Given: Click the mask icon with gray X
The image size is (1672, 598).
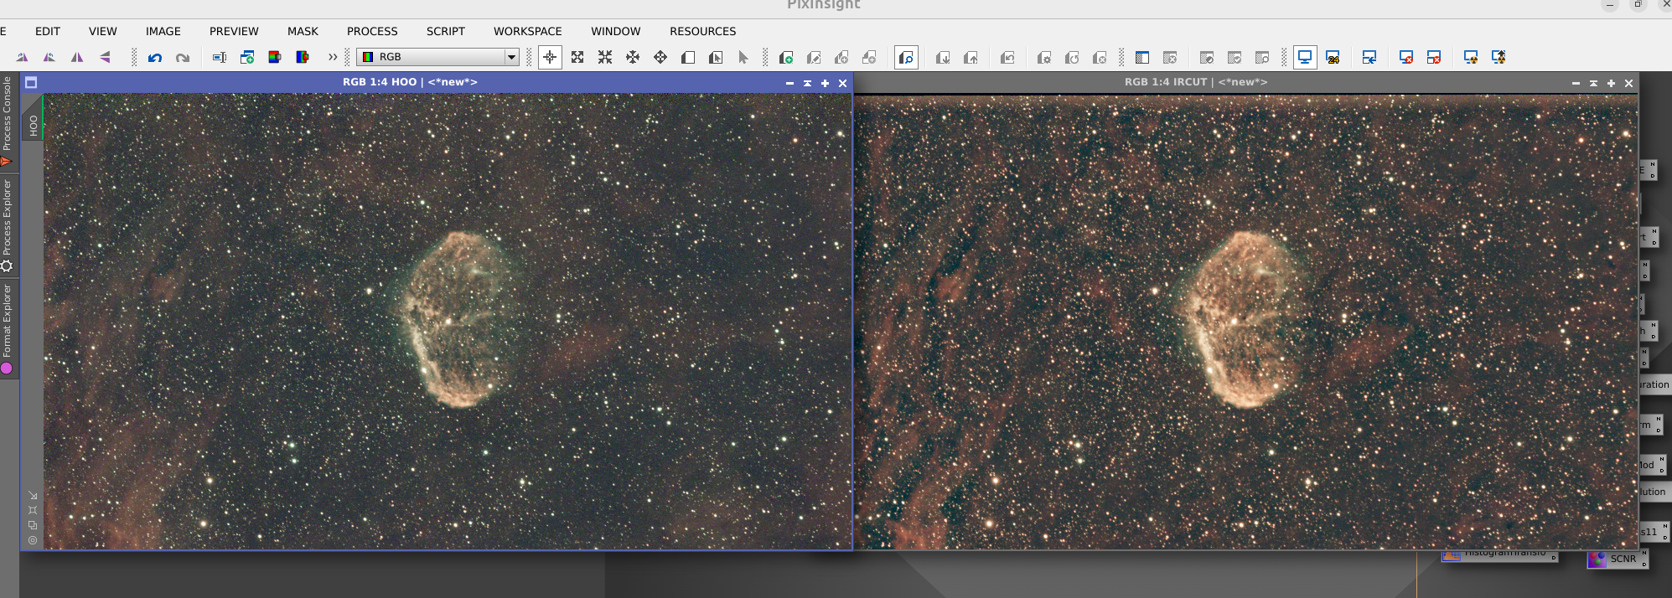Looking at the screenshot, I should pyautogui.click(x=1170, y=58).
